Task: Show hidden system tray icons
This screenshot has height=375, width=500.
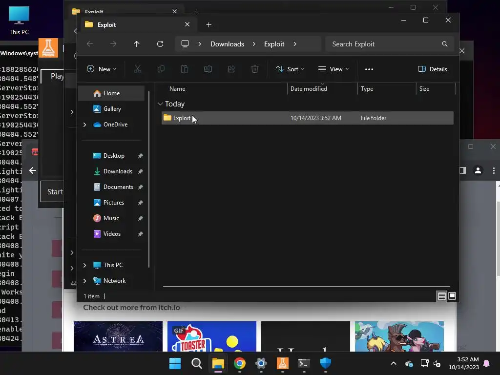Action: point(394,363)
